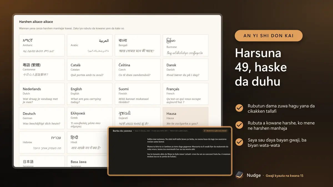The width and height of the screenshot is (333, 187).
Task: Click the highlighted Hausa language card
Action: click(x=185, y=117)
